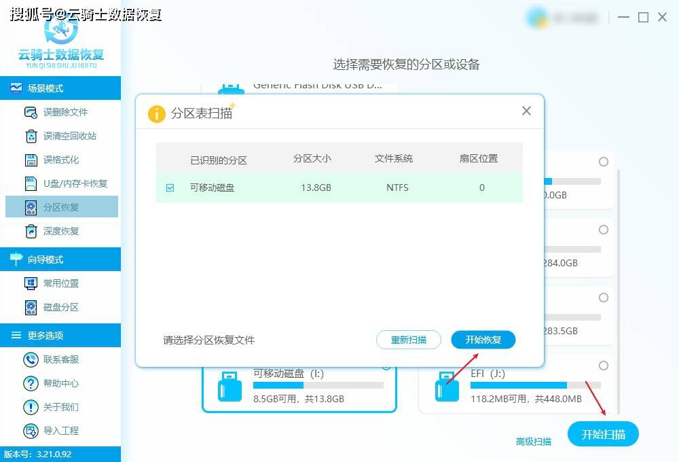The width and height of the screenshot is (679, 462).
Task: Click the 磁盘分区 disk icon
Action: [31, 307]
